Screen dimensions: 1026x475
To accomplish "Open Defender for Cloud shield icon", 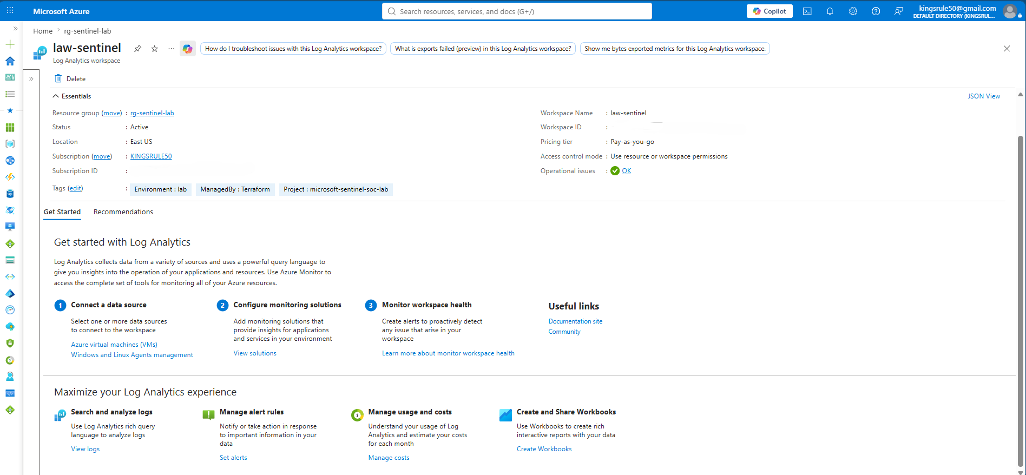I will coord(10,343).
